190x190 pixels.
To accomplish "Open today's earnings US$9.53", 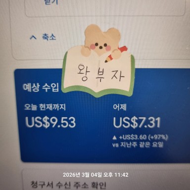I will (50, 122).
